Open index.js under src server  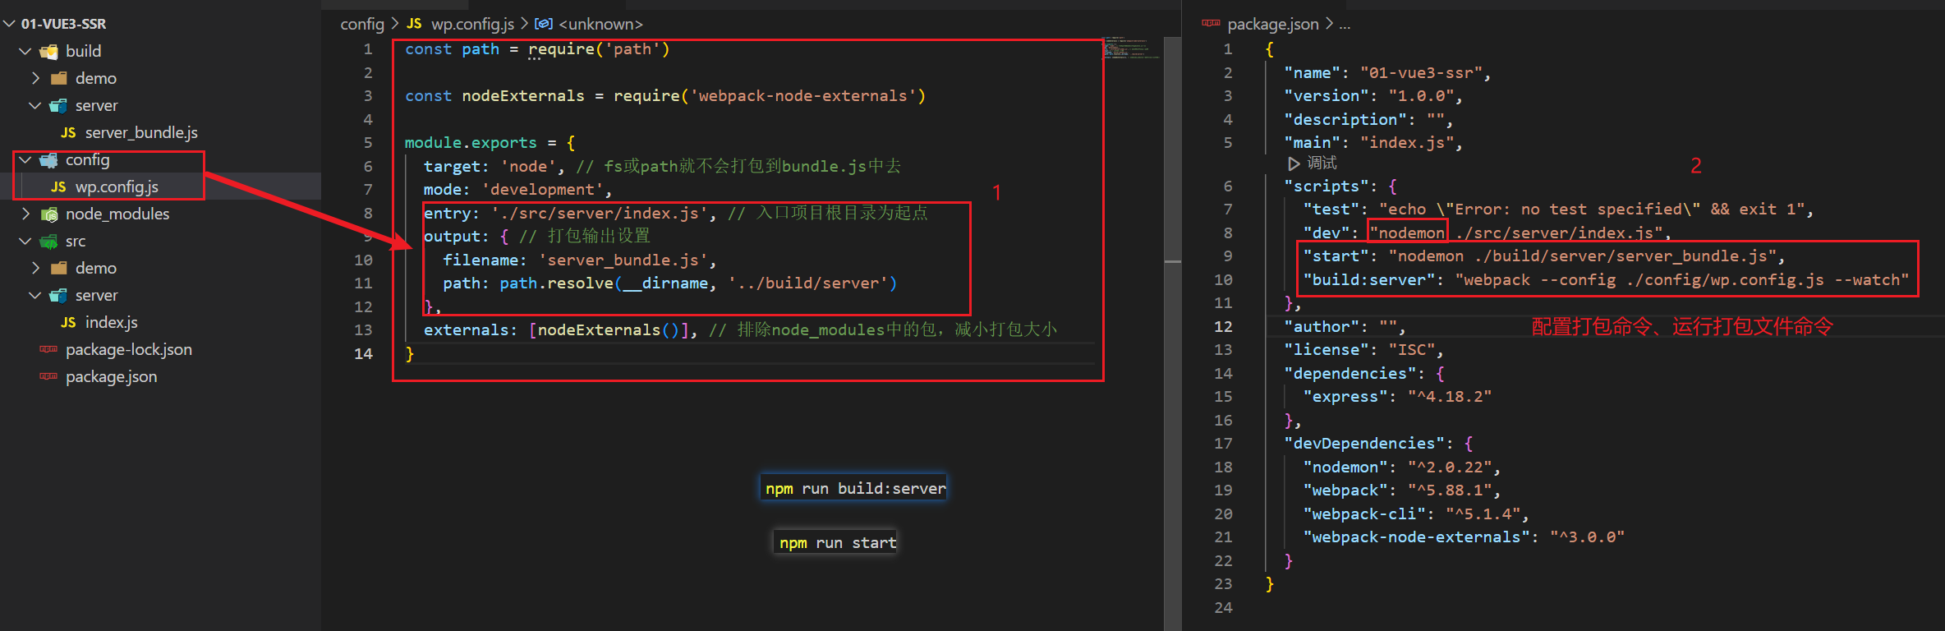point(112,322)
